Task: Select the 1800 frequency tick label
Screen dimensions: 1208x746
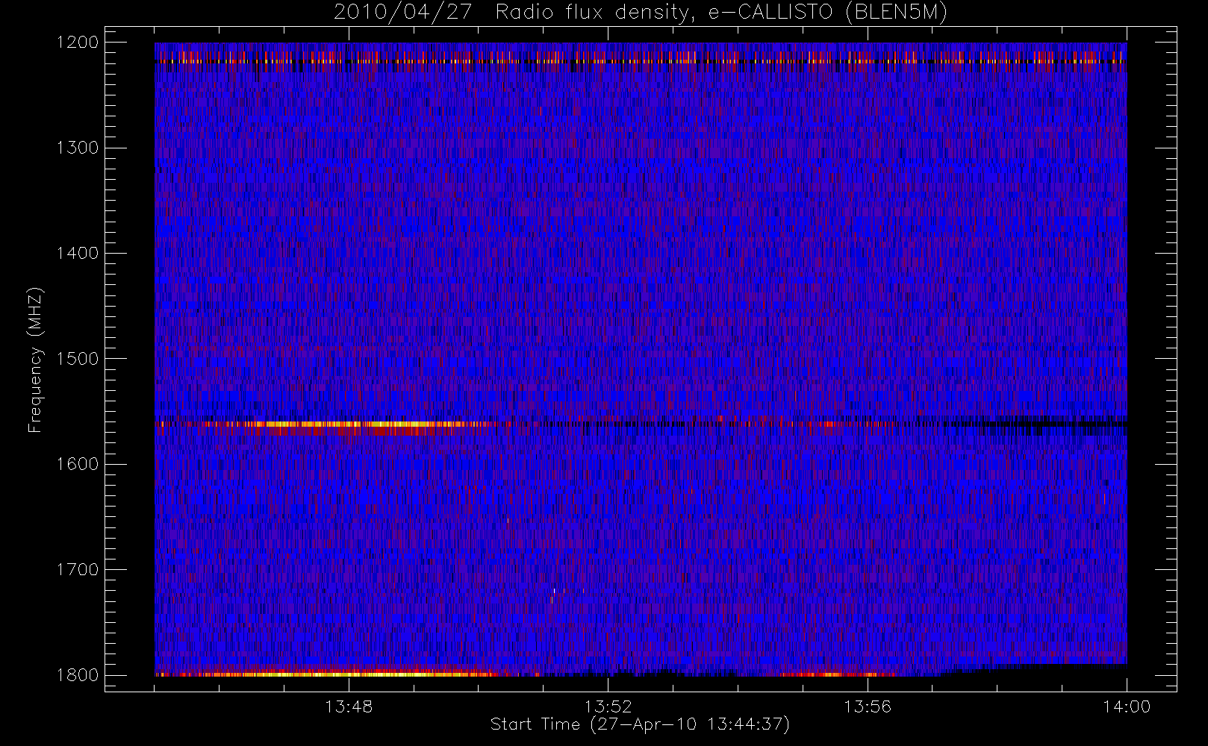Action: [x=78, y=675]
